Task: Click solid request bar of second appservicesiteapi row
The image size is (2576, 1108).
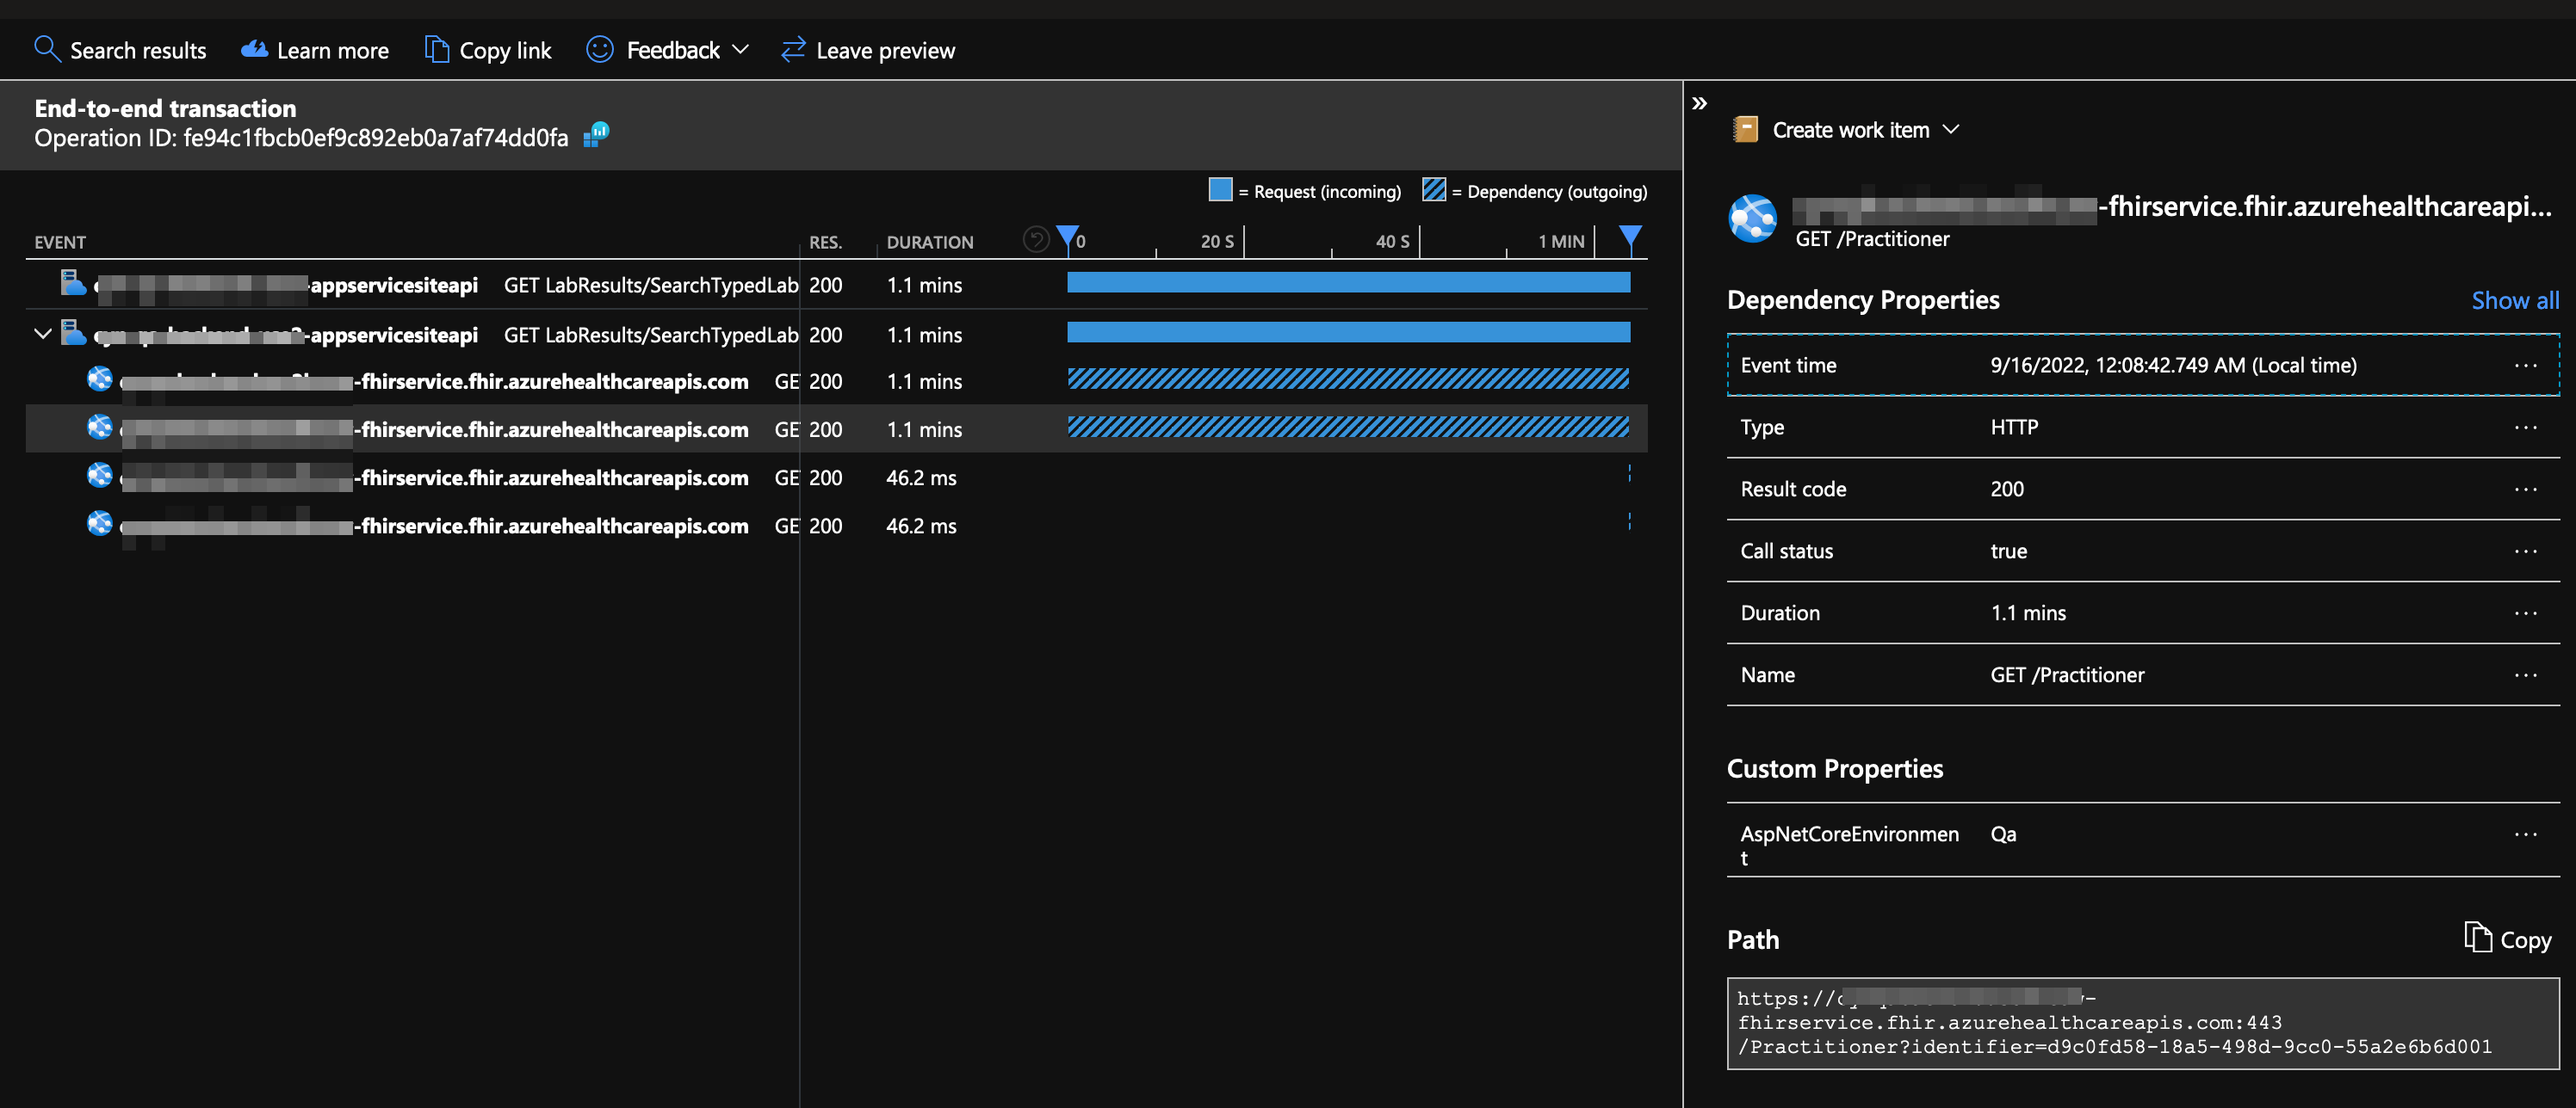Action: [x=1348, y=333]
